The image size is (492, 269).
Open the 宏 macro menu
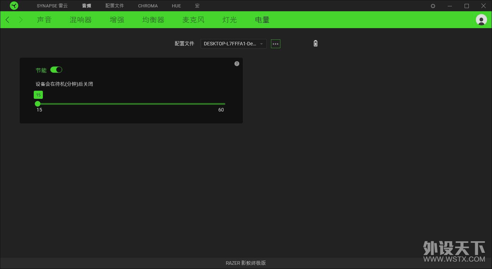pyautogui.click(x=197, y=6)
